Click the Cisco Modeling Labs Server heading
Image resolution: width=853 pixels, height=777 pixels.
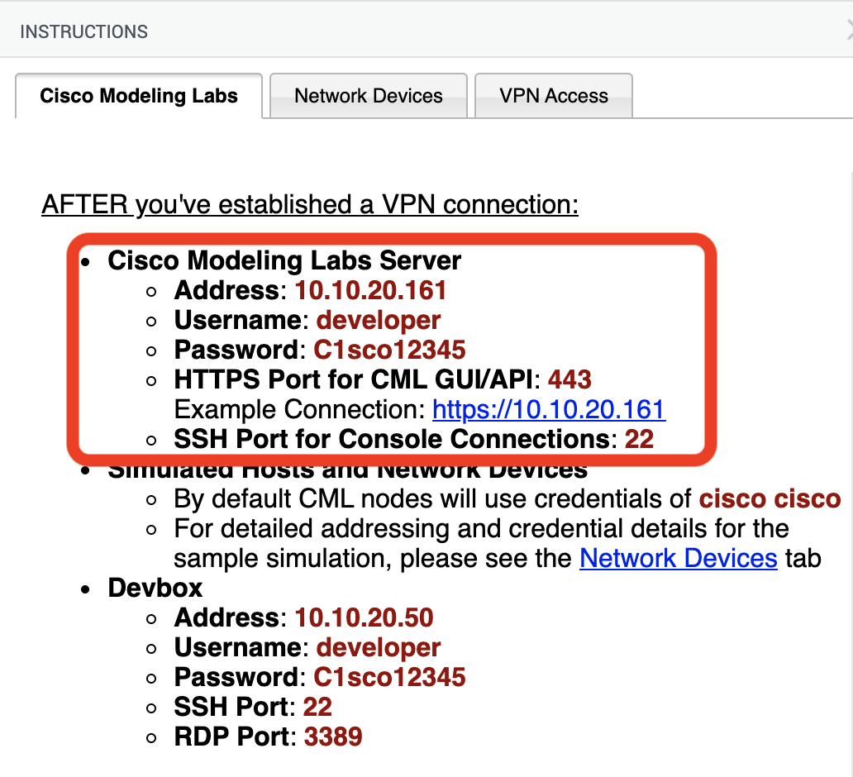[x=284, y=260]
